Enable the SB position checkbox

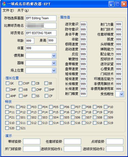[x=46, y=83]
